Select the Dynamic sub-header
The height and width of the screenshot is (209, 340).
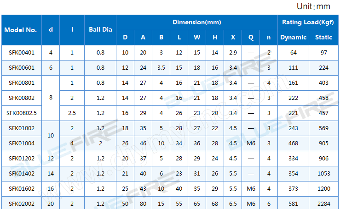point(293,38)
